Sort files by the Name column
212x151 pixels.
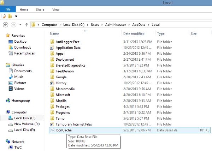[x=54, y=34]
